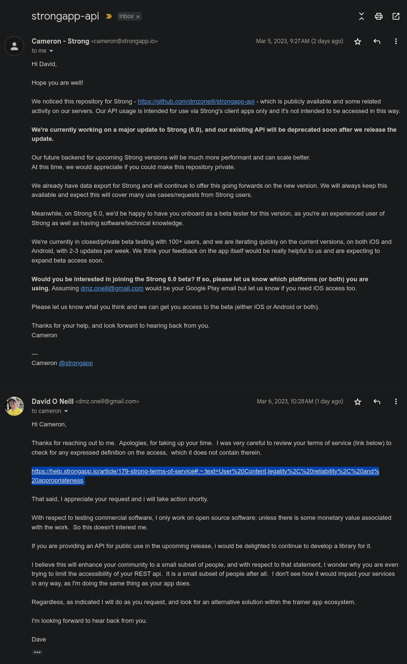Viewport: 407px width, 664px height.
Task: Show details dropdown next to 'to cameron'
Action: 66,411
